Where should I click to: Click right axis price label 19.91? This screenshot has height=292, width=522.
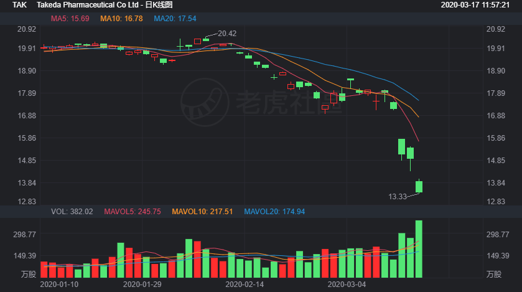tap(496, 49)
